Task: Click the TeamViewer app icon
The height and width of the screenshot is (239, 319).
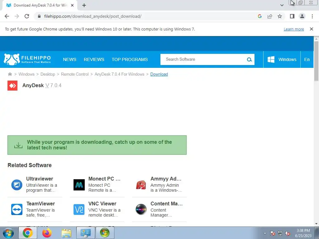Action: click(17, 209)
